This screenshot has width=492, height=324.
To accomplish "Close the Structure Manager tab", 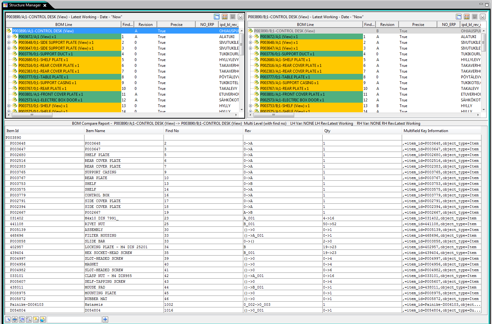I will pyautogui.click(x=45, y=5).
